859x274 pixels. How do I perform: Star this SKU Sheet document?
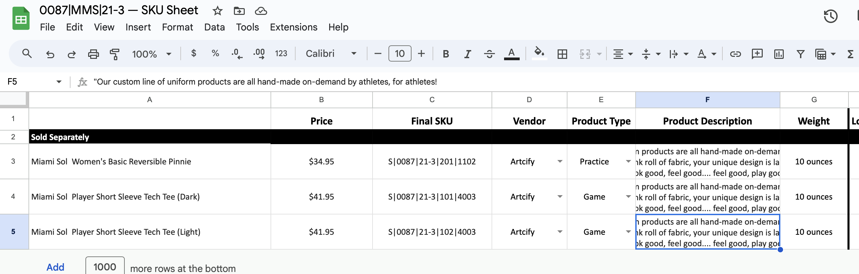(217, 11)
